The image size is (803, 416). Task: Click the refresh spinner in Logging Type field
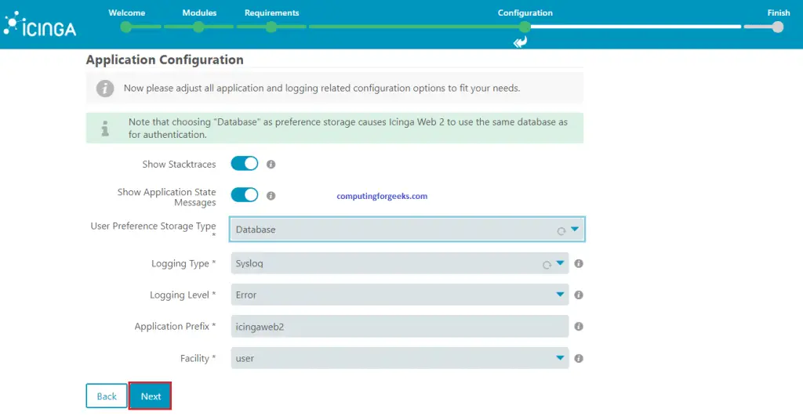coord(547,265)
